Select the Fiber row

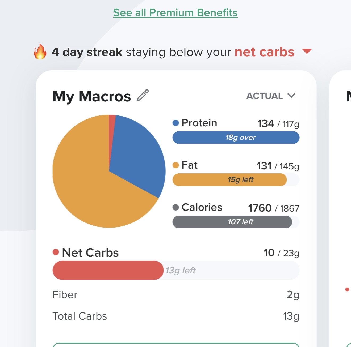pos(176,295)
